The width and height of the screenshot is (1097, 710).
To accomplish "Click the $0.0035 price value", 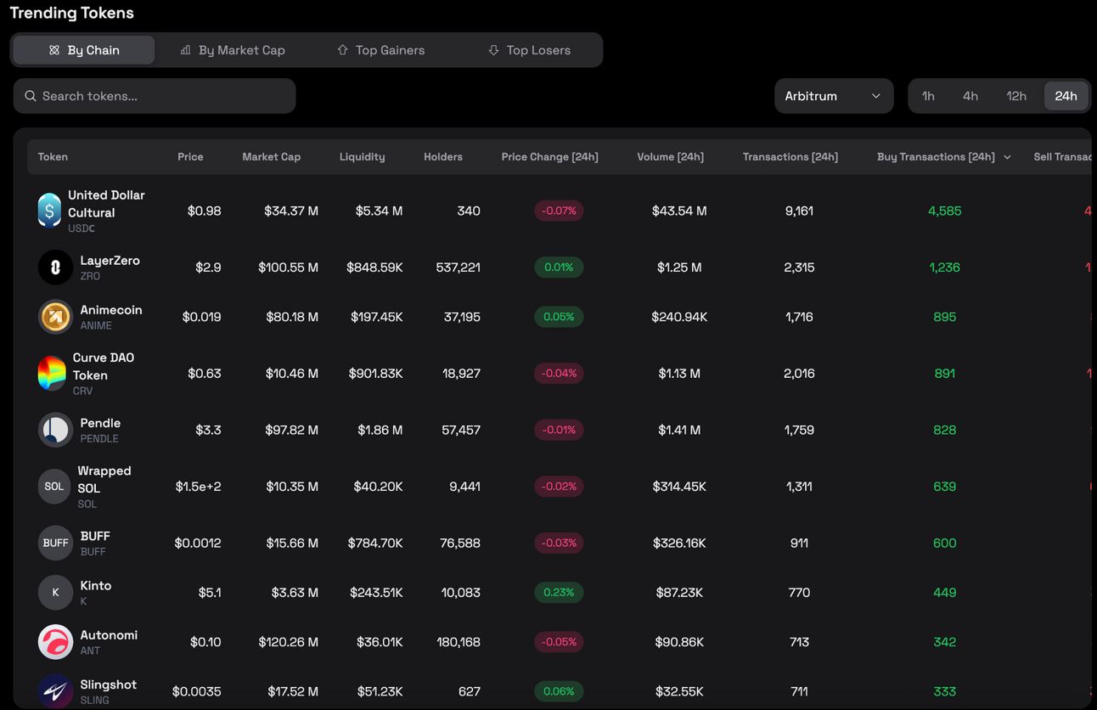I will tap(196, 691).
